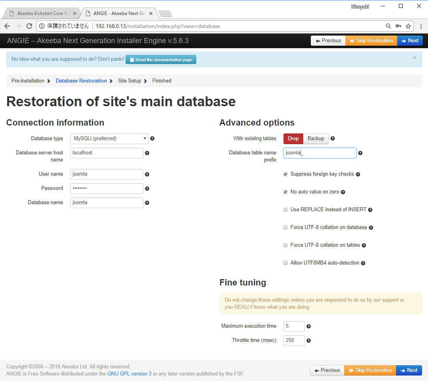Click help icon after Allow UTF8MB4 auto-detection
Image resolution: width=428 pixels, height=381 pixels.
363,263
